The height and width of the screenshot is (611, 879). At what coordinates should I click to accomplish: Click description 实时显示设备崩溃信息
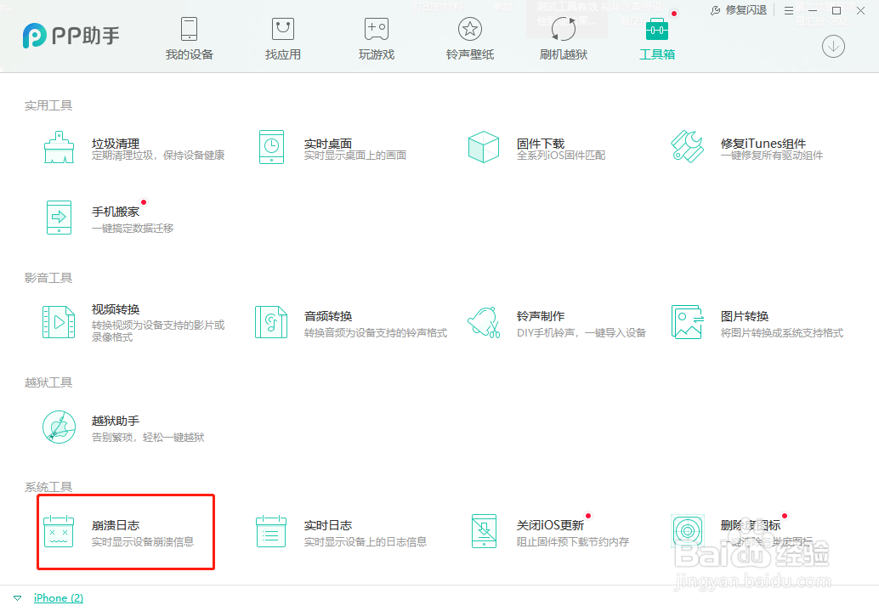142,542
